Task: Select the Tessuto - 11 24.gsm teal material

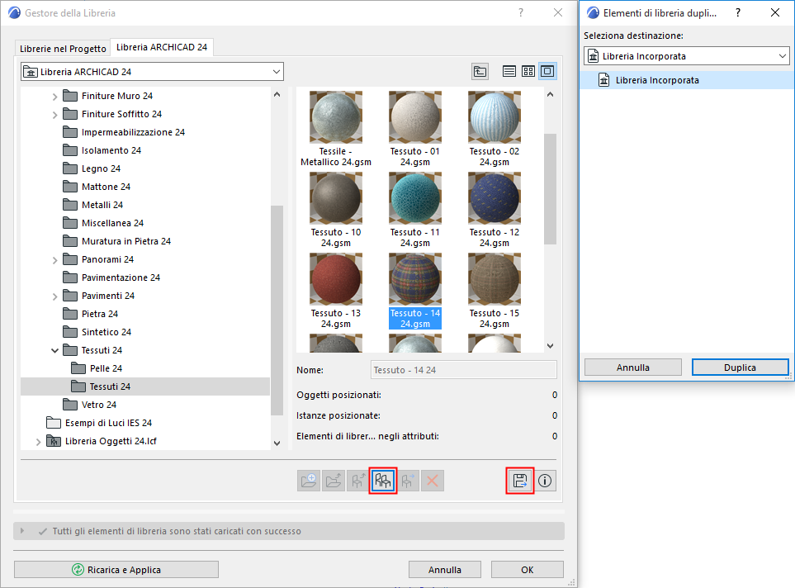Action: tap(415, 198)
